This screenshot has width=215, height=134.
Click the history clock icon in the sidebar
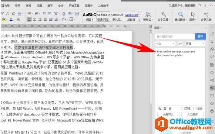tap(212, 103)
